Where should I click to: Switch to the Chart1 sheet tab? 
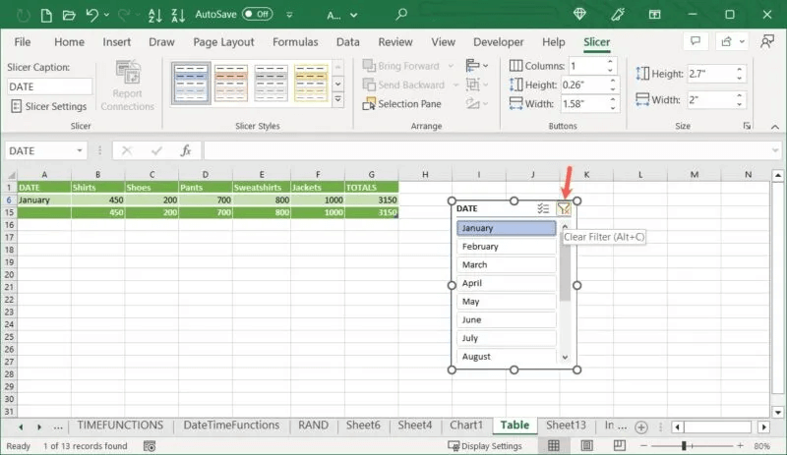pyautogui.click(x=466, y=426)
